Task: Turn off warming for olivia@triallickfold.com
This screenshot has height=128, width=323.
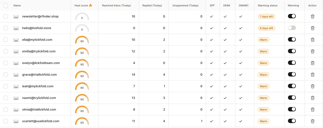Action: [292, 109]
